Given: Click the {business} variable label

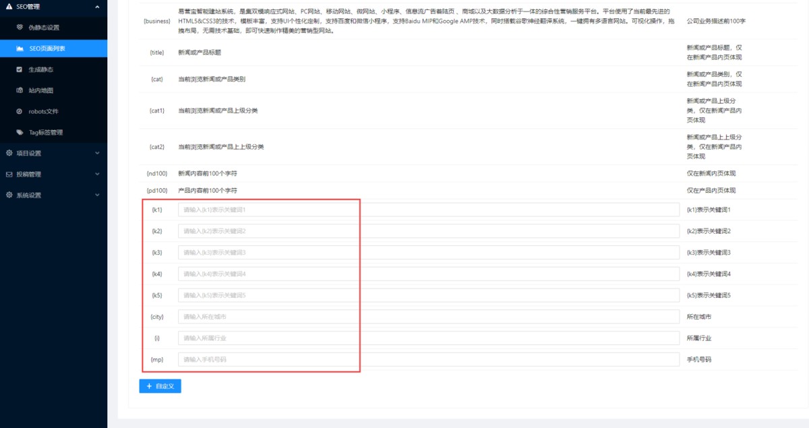Looking at the screenshot, I should (x=157, y=21).
